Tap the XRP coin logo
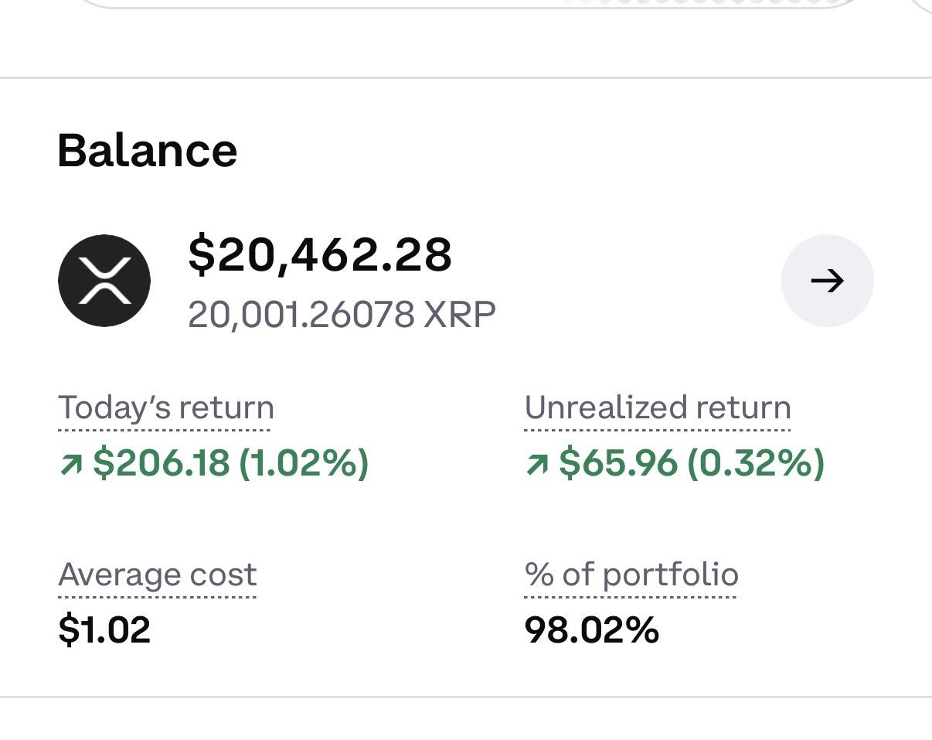The width and height of the screenshot is (932, 740). tap(104, 281)
